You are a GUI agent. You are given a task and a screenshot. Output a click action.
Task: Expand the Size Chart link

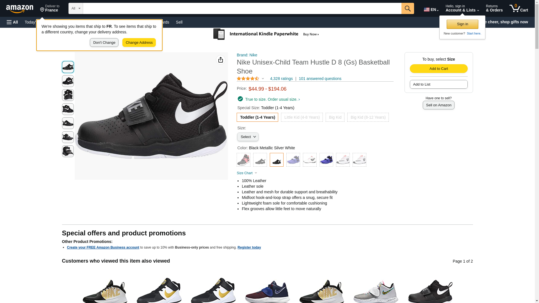(247, 173)
